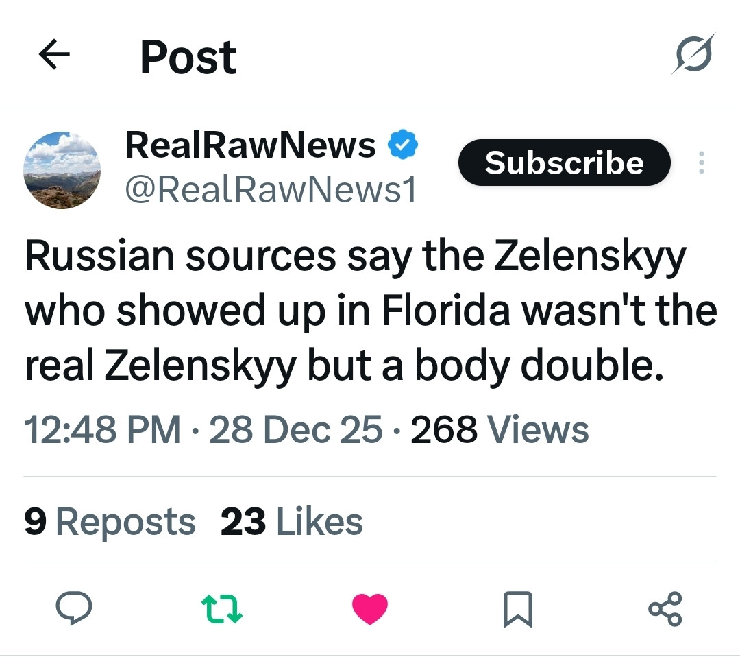
Task: Click the 12:48 PM timestamp
Action: coord(103,430)
